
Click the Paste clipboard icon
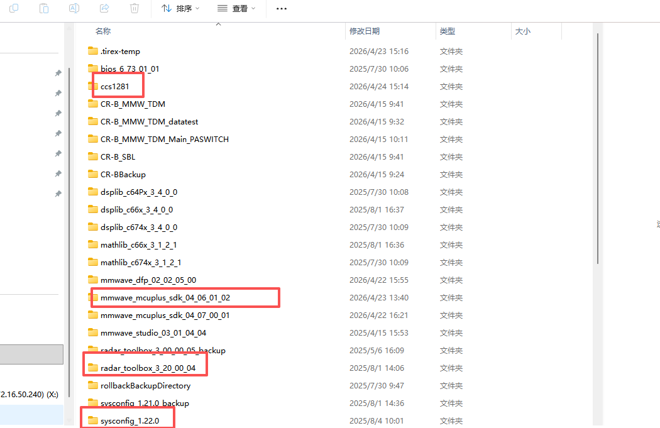[x=44, y=8]
